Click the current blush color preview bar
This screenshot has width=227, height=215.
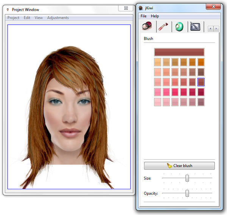click(179, 52)
